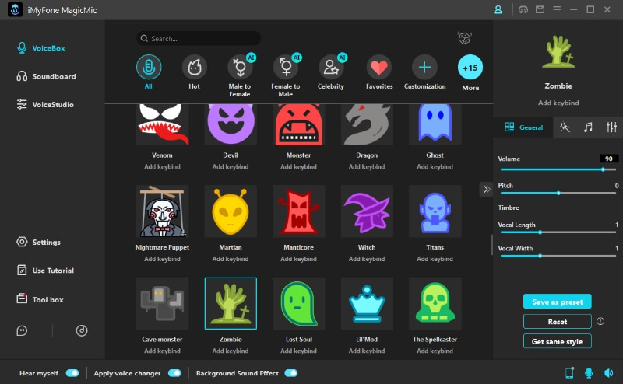Open the music note tab
623x384 pixels.
(x=588, y=127)
